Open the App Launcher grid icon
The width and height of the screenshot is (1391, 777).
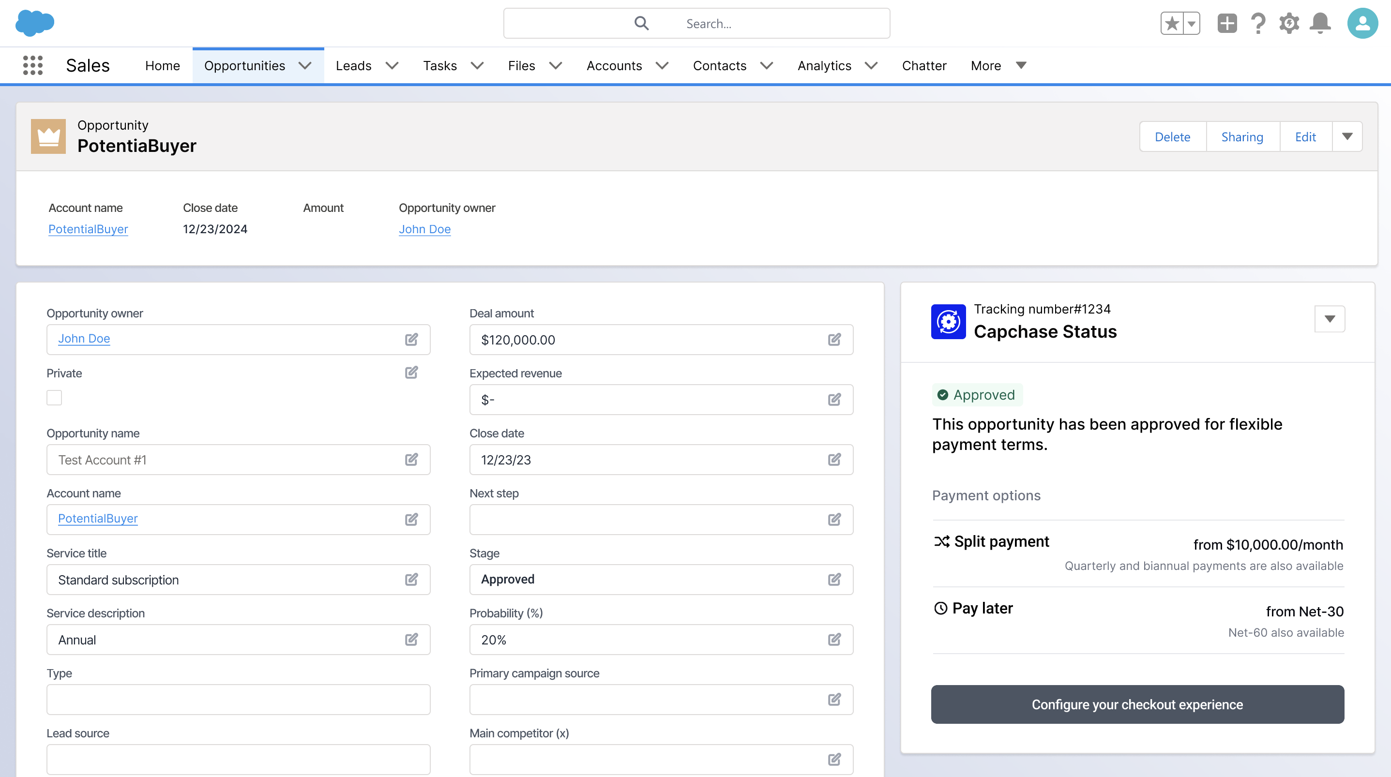click(33, 65)
